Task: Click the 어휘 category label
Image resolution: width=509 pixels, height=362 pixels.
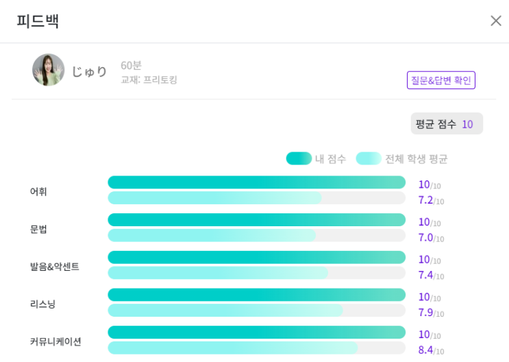Action: (38, 191)
